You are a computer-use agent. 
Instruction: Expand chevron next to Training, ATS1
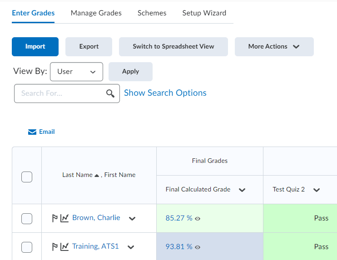point(131,247)
